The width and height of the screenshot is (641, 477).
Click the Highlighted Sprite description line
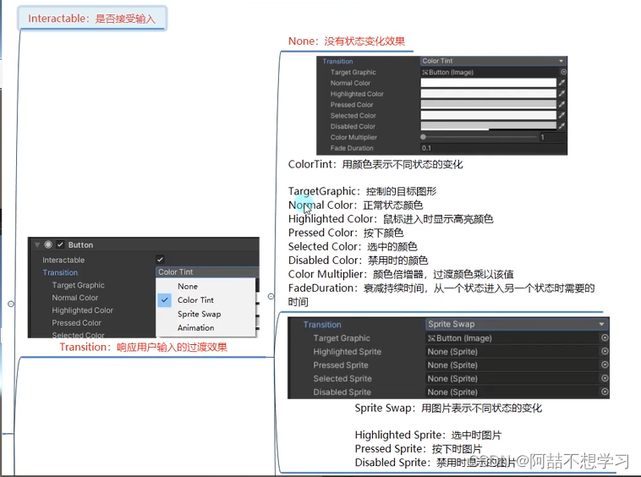pos(428,435)
